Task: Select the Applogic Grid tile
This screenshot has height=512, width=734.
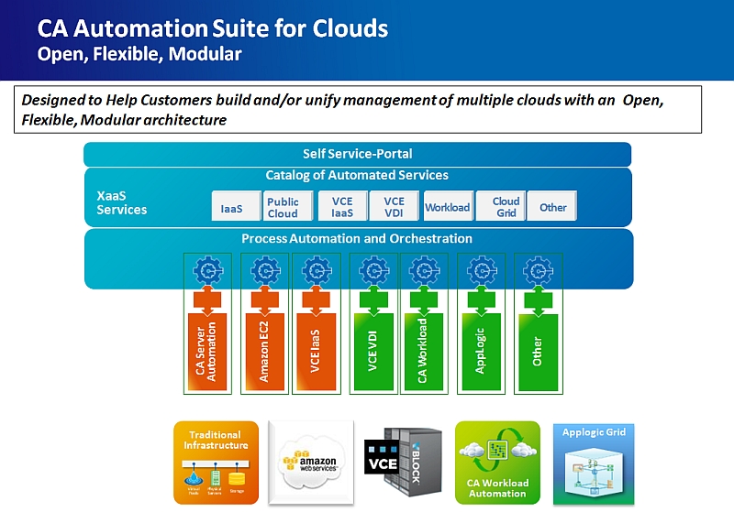Action: [594, 463]
